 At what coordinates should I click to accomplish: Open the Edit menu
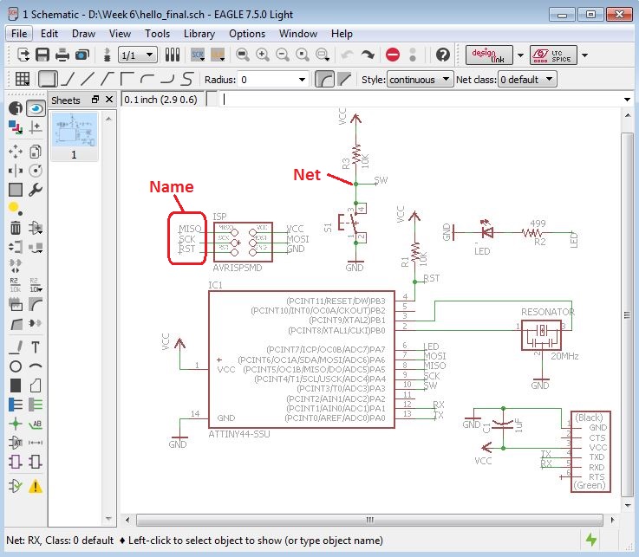point(49,34)
